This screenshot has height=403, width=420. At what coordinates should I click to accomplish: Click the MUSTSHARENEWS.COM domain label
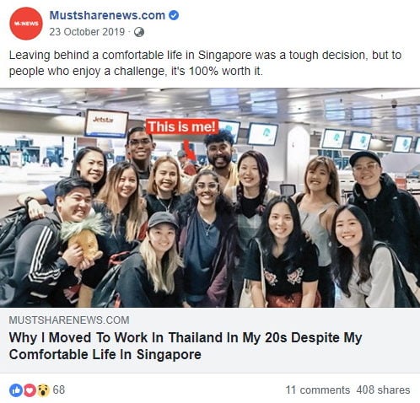[x=69, y=320]
